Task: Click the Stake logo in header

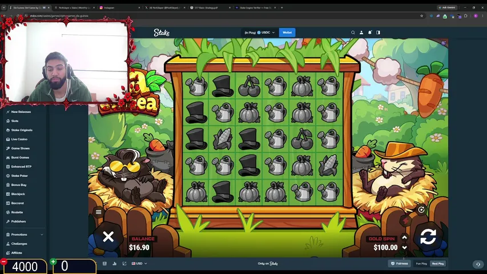Action: (x=162, y=33)
